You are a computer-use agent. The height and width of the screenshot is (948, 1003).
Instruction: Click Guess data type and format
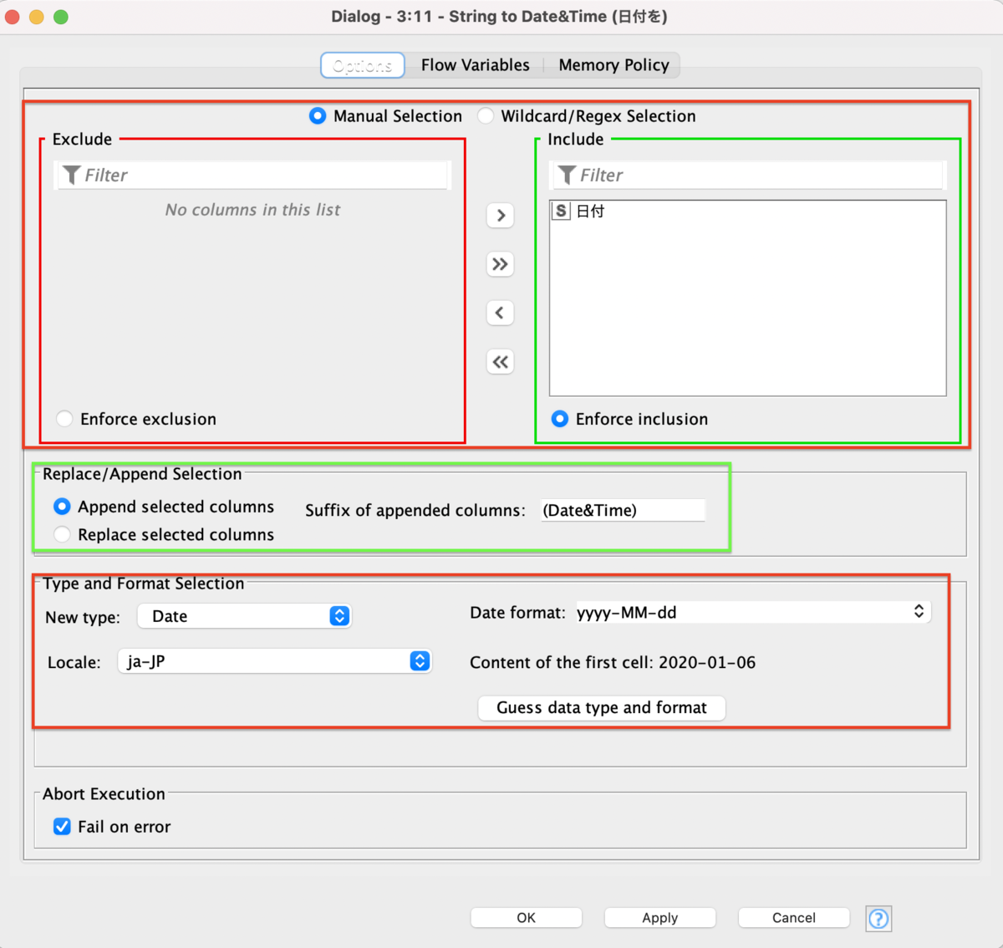602,708
